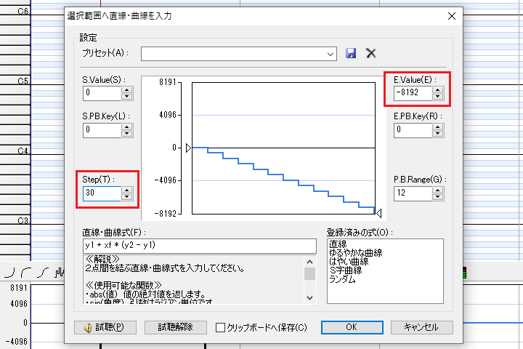This screenshot has width=523, height=349.
Task: Click the start value triangle marker on graph
Action: pos(188,148)
